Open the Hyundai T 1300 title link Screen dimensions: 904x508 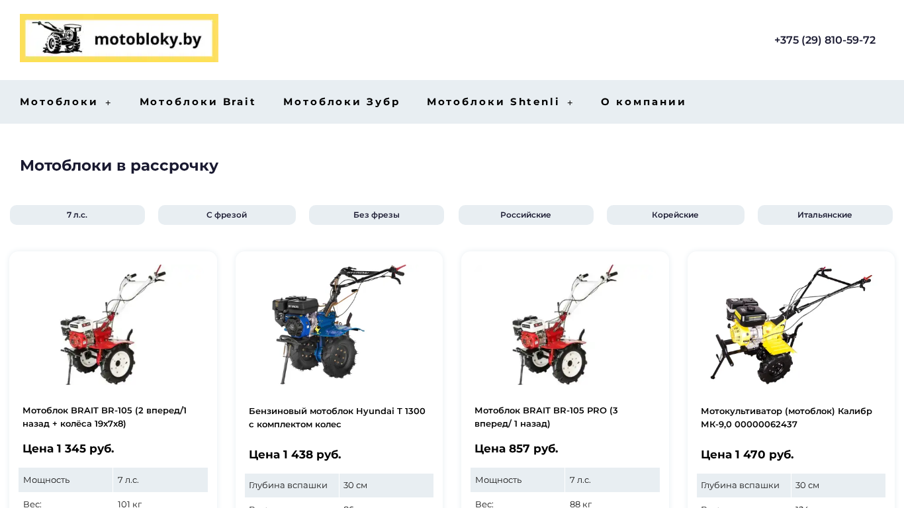coord(337,417)
